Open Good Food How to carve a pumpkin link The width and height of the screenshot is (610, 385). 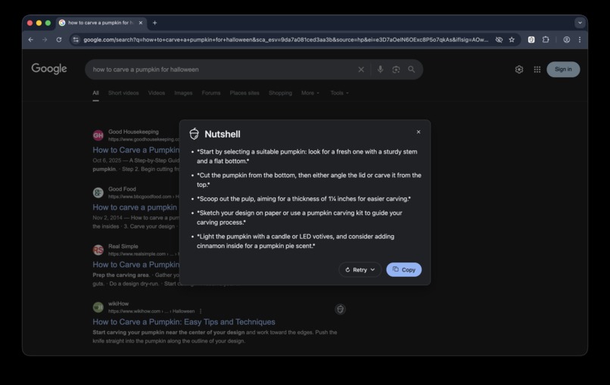tap(135, 207)
